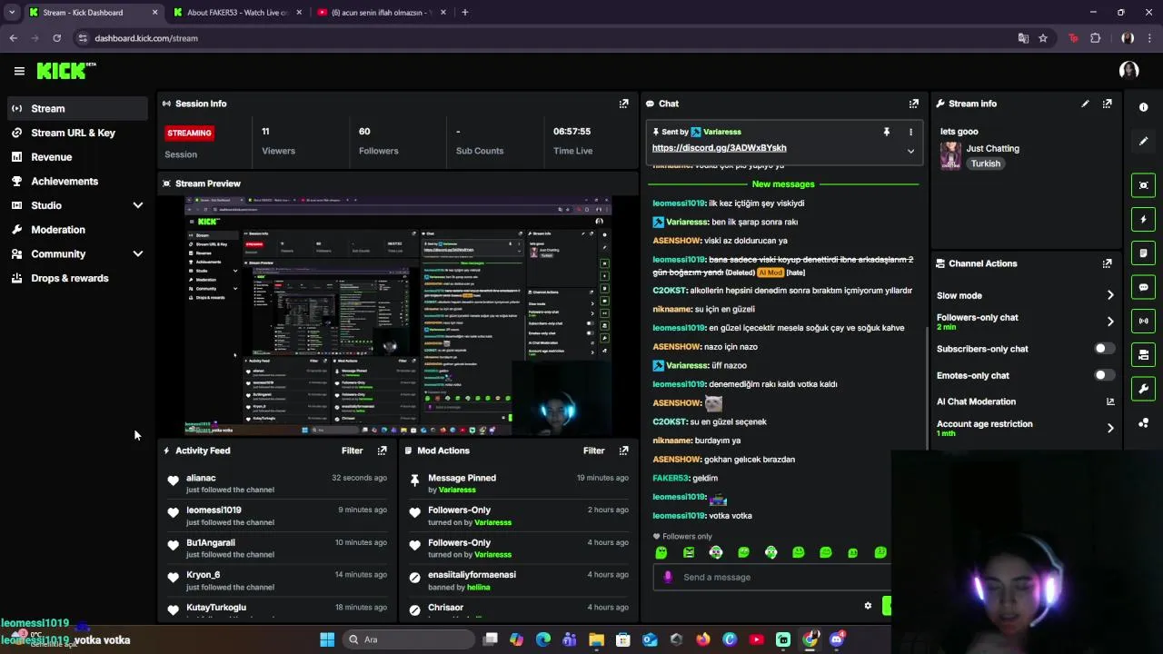Open the hamburger menu beside the Kick logo
The height and width of the screenshot is (654, 1163).
pos(19,71)
